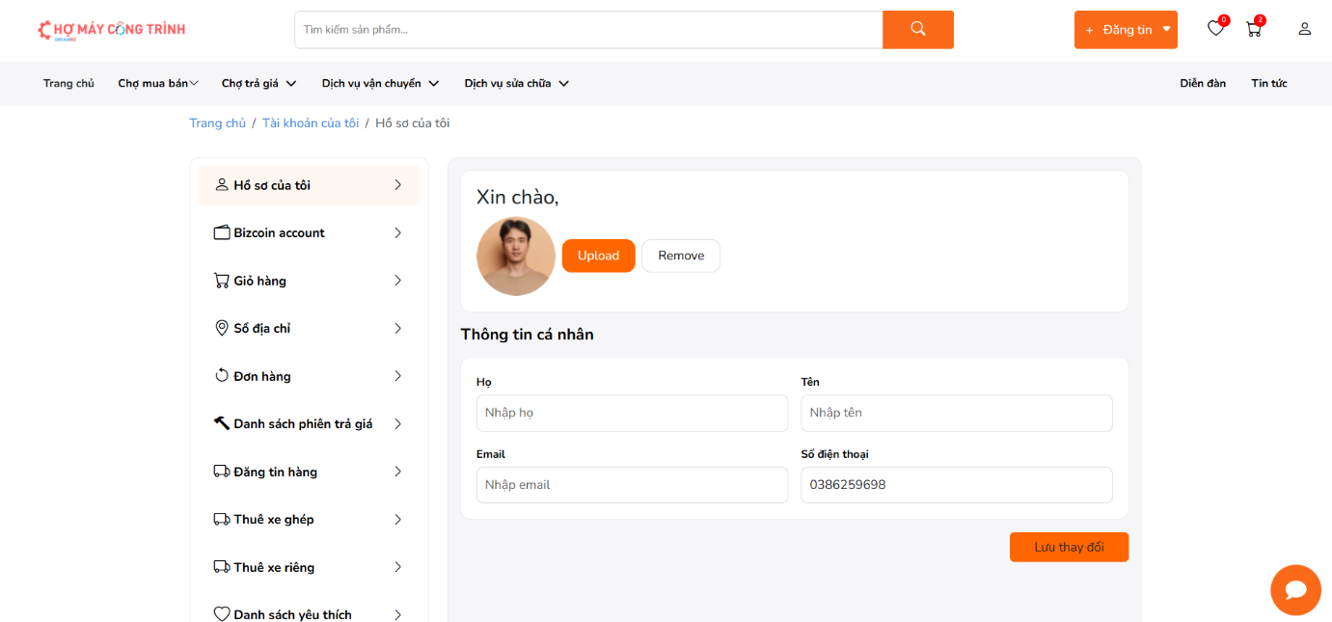The height and width of the screenshot is (622, 1332).
Task: Click the user account icon
Action: [x=1304, y=29]
